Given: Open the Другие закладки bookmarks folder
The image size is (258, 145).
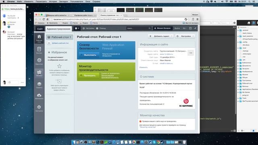Looking at the screenshot, I should click(x=191, y=23).
